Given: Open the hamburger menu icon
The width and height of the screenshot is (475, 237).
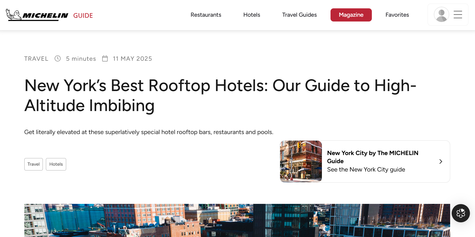Looking at the screenshot, I should tap(458, 14).
